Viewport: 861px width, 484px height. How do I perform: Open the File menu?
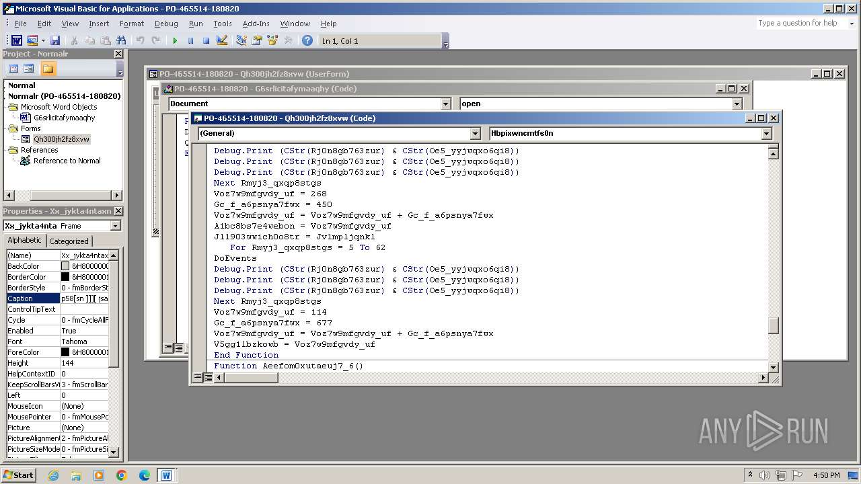(x=21, y=24)
